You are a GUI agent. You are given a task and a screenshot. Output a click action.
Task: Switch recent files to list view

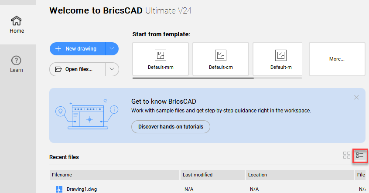tap(360, 155)
